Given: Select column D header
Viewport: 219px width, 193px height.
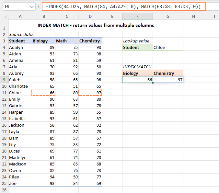Looking at the screenshot, I should click(x=90, y=17).
